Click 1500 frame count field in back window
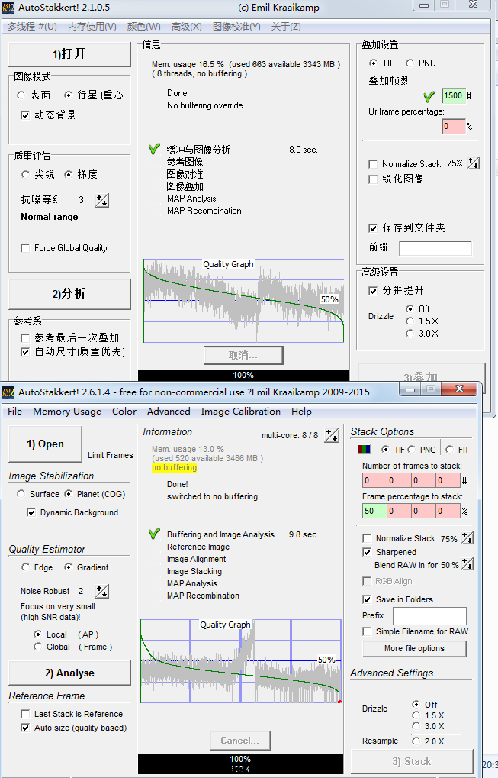The height and width of the screenshot is (778, 498). 454,95
